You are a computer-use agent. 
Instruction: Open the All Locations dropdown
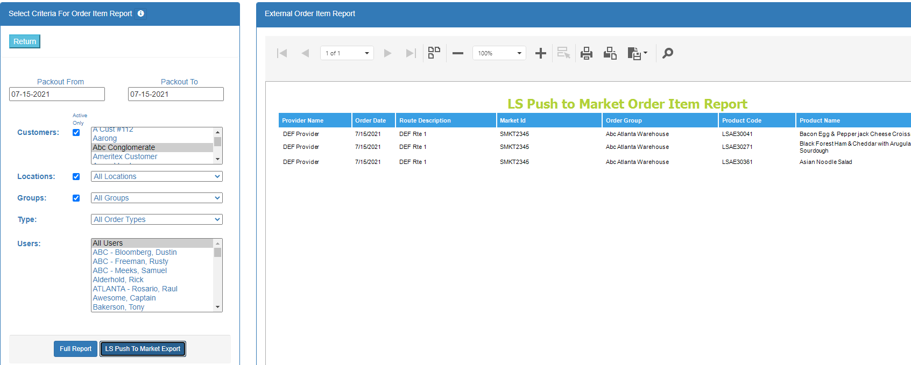(157, 176)
